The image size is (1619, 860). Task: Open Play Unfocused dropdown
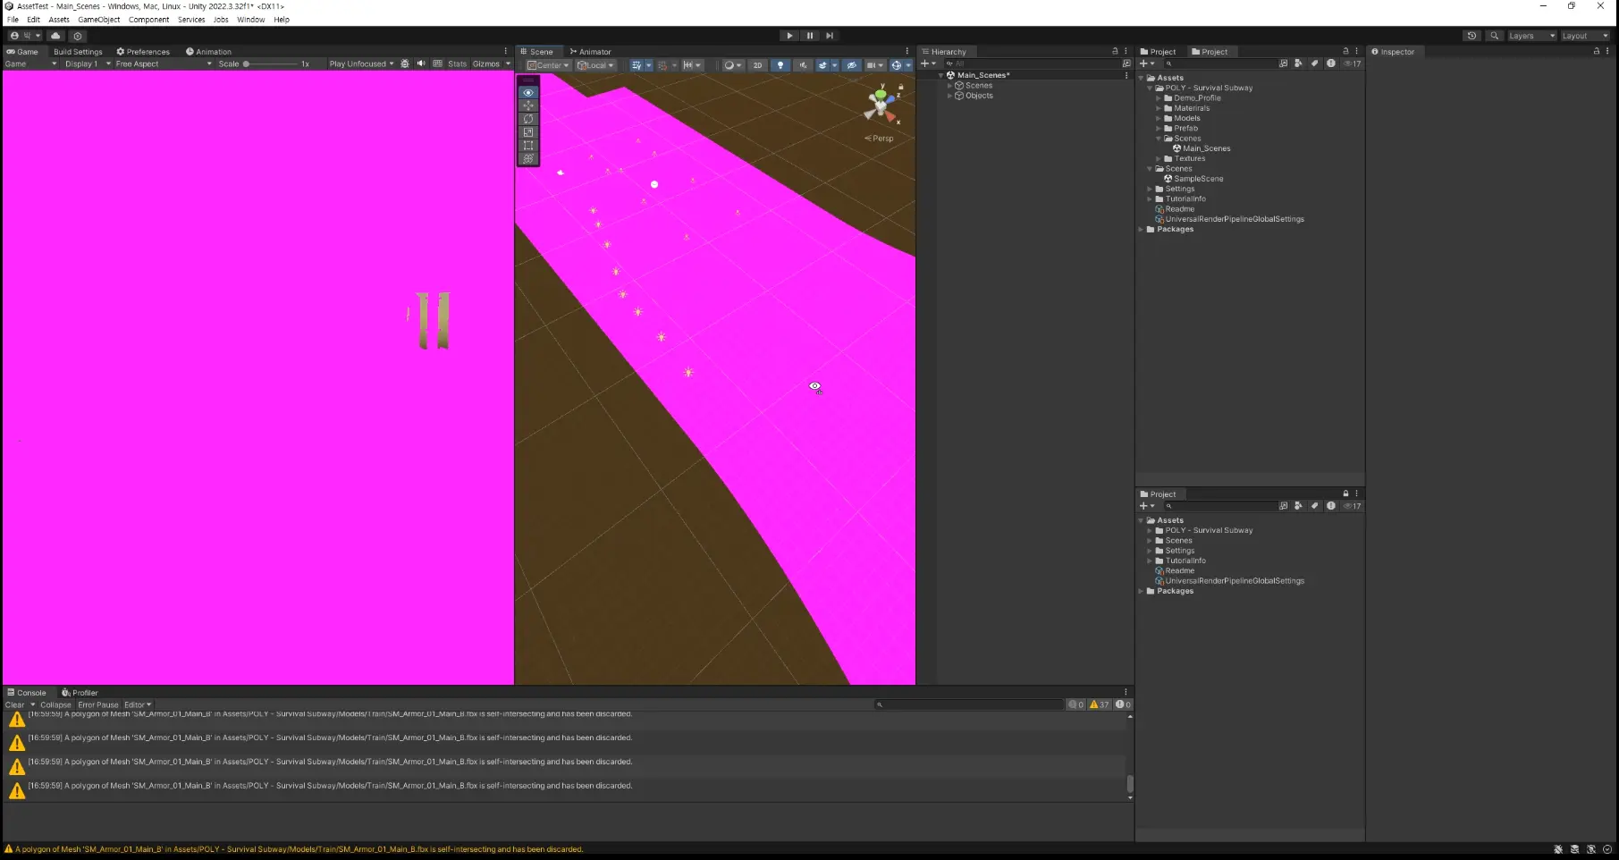tap(361, 63)
